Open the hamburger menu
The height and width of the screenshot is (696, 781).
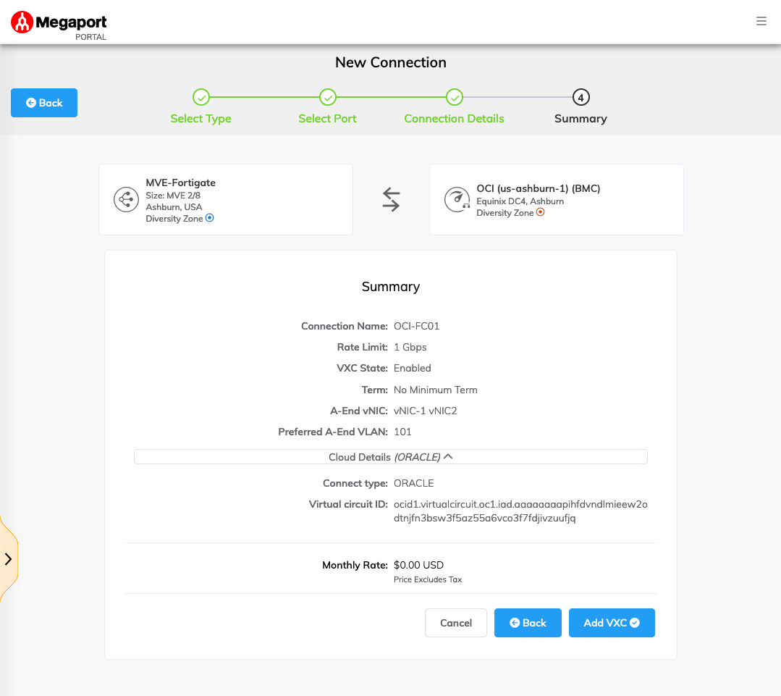point(761,21)
